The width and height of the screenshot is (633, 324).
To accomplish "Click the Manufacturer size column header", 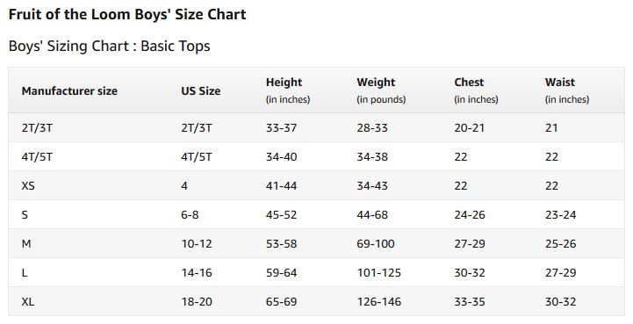I will tap(69, 91).
